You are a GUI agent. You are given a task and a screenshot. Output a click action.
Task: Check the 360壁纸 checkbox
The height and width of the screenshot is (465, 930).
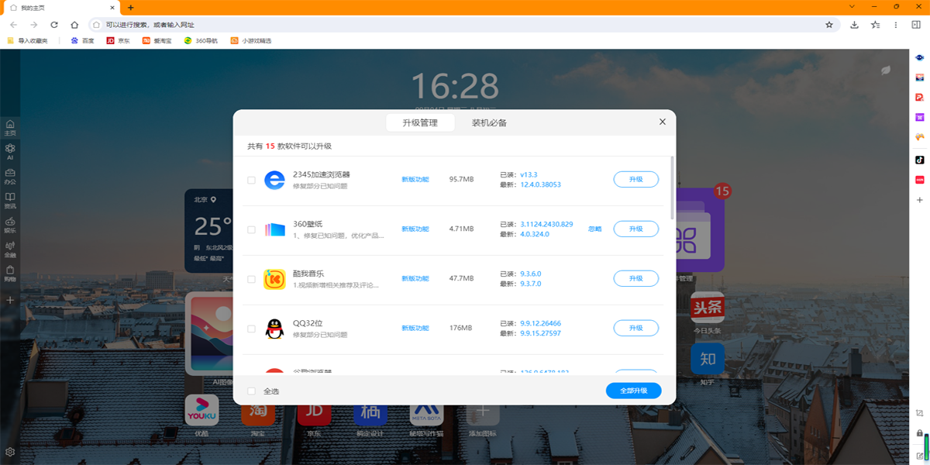tap(251, 229)
